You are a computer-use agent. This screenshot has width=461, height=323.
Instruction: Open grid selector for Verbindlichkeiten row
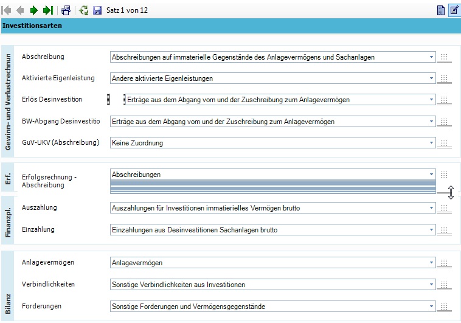(x=444, y=285)
